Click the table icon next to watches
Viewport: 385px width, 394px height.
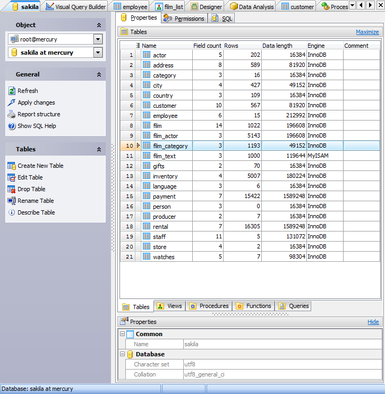pos(147,256)
